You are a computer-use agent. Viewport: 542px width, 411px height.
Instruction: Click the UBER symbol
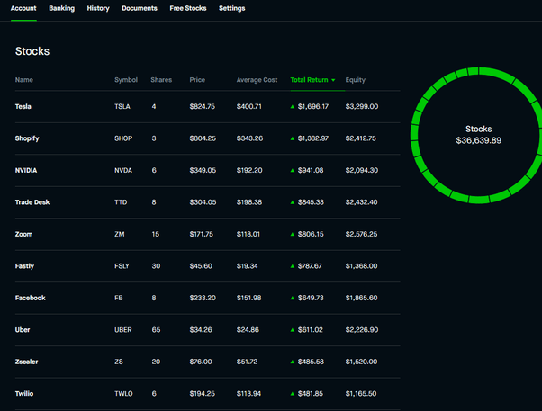(x=123, y=330)
